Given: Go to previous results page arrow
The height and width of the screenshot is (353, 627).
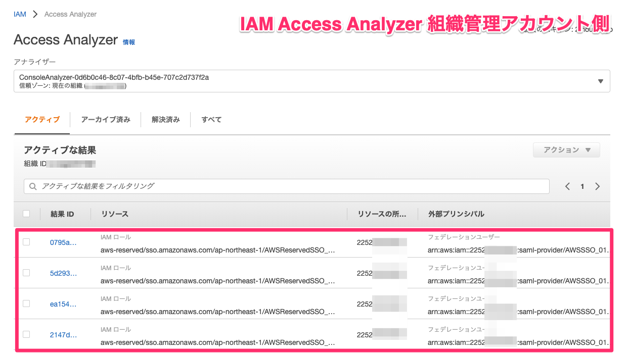Looking at the screenshot, I should [x=567, y=186].
